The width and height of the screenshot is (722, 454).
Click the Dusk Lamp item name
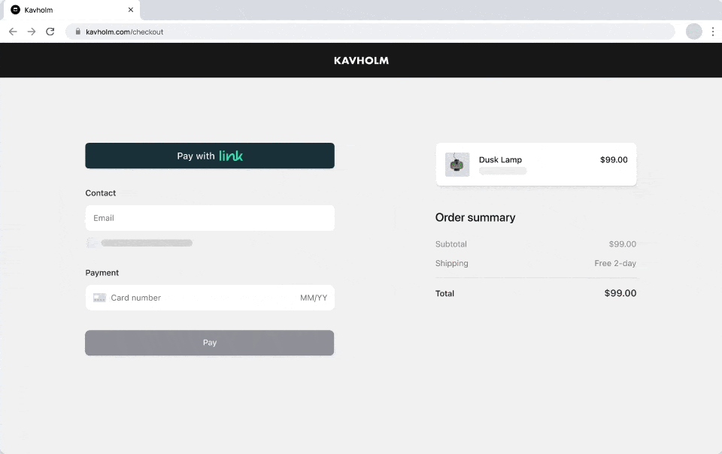coord(500,159)
